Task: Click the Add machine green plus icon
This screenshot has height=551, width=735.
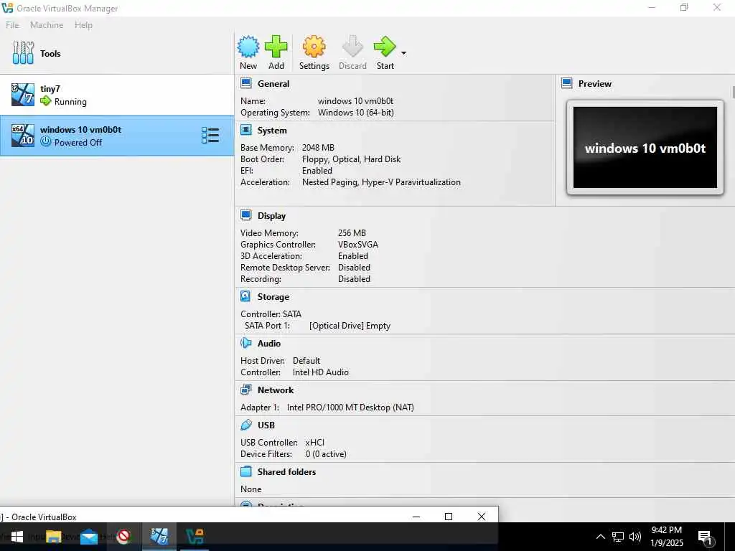Action: 276,47
